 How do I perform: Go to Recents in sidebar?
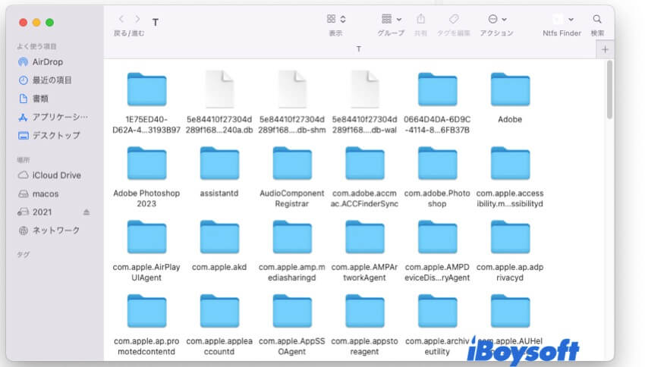coord(52,80)
